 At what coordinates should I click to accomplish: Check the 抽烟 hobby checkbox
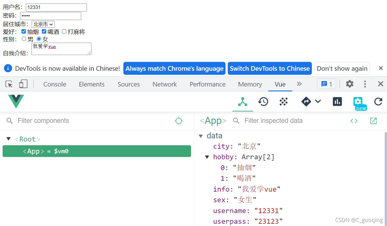tap(24, 32)
